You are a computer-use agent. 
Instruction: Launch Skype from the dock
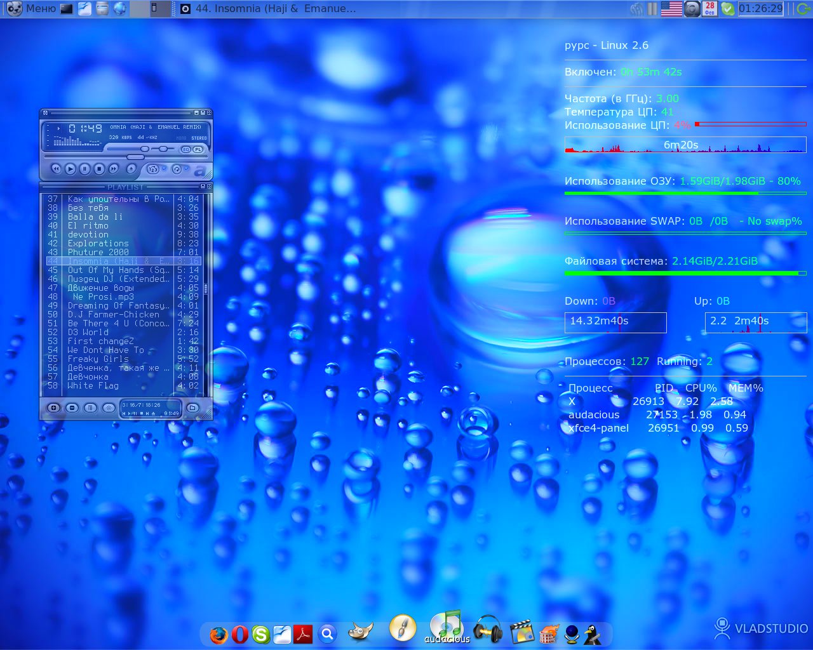pos(261,634)
